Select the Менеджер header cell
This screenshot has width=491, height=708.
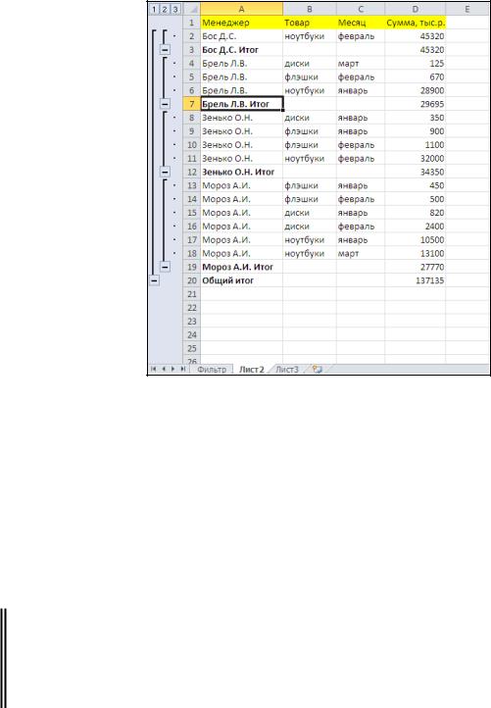point(241,23)
